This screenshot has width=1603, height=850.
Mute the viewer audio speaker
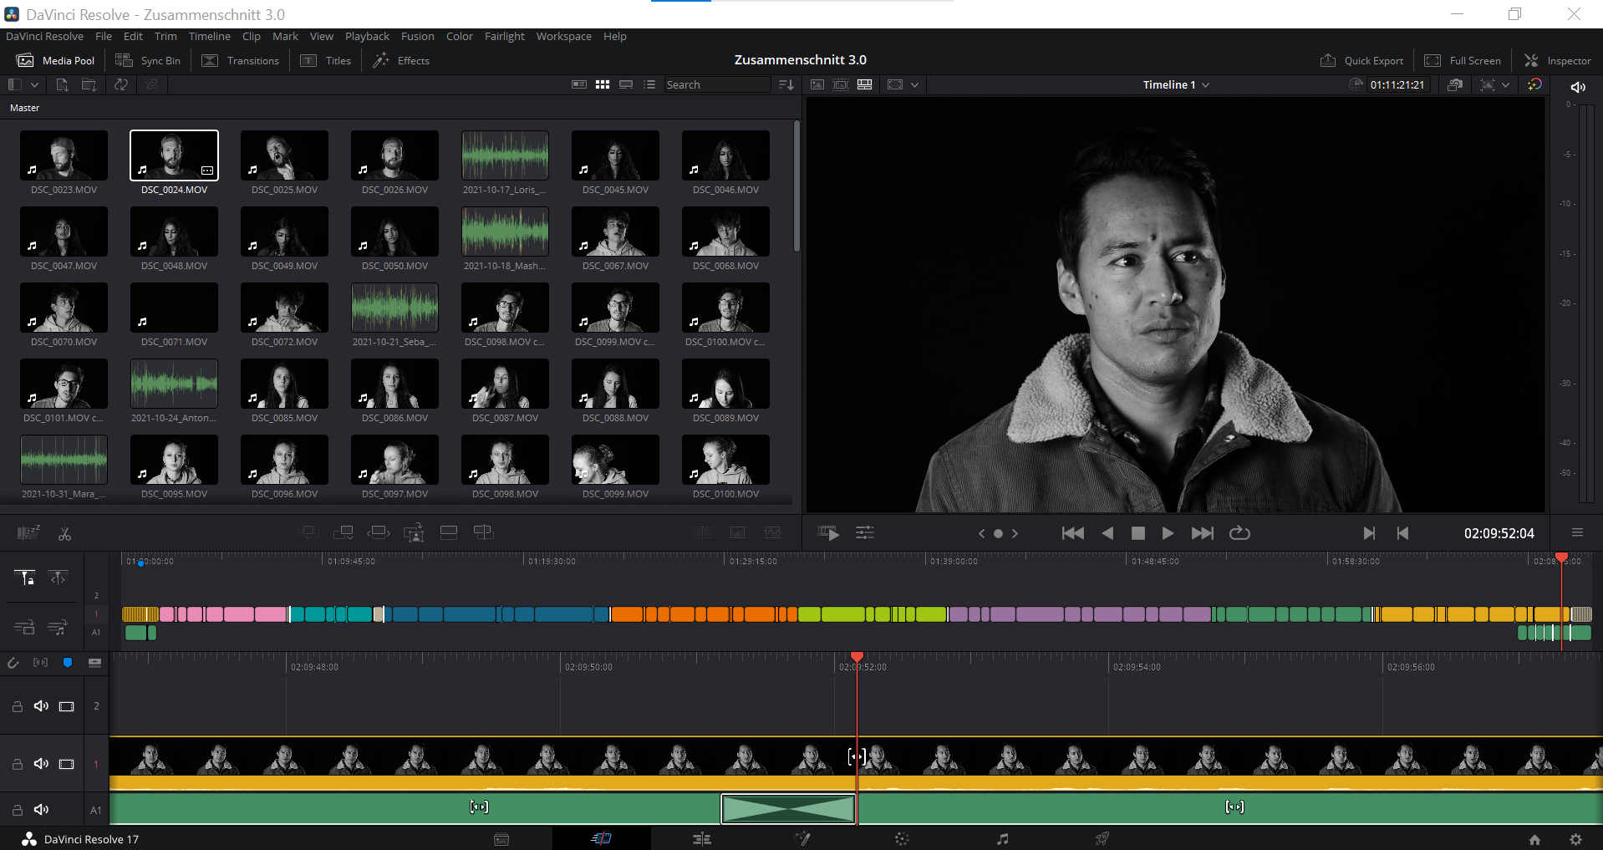[x=1578, y=87]
